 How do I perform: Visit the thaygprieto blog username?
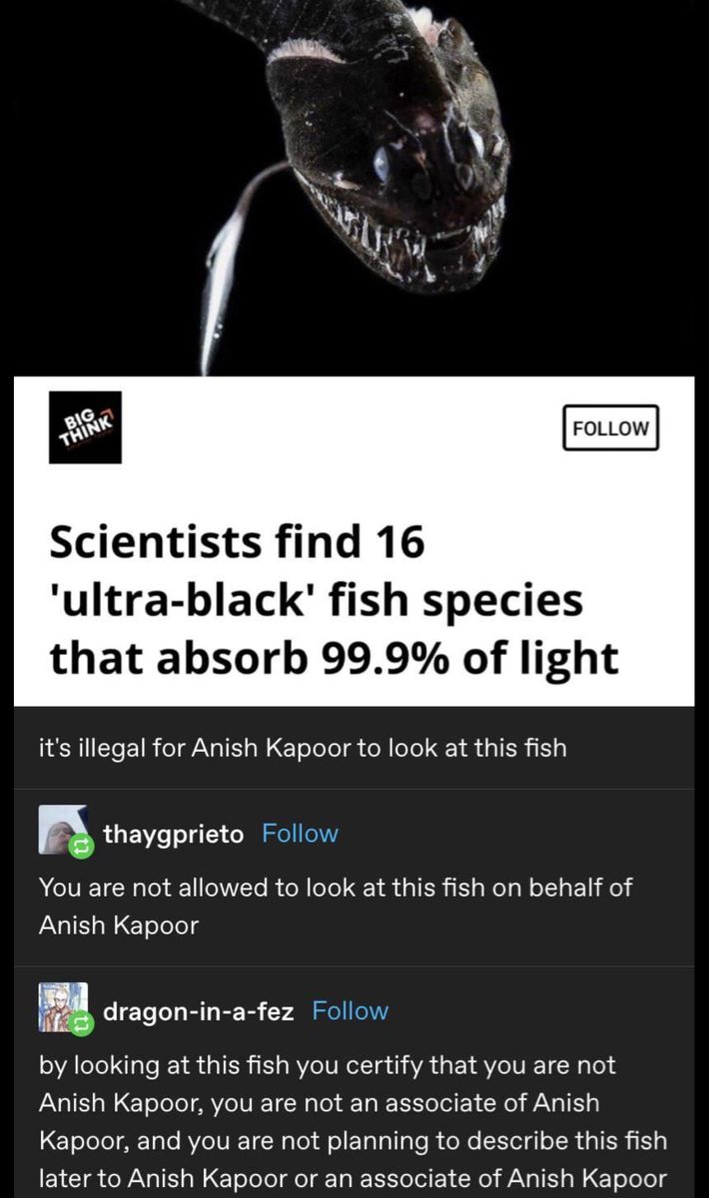coord(174,835)
